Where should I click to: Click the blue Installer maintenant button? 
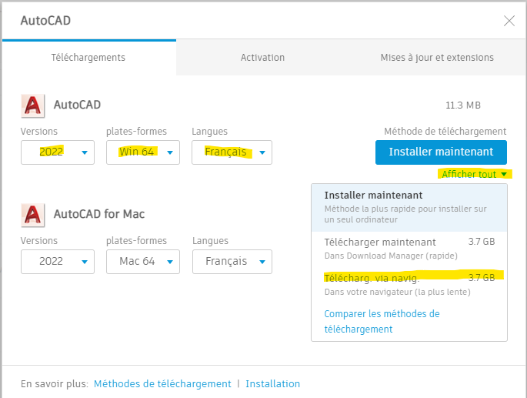441,152
